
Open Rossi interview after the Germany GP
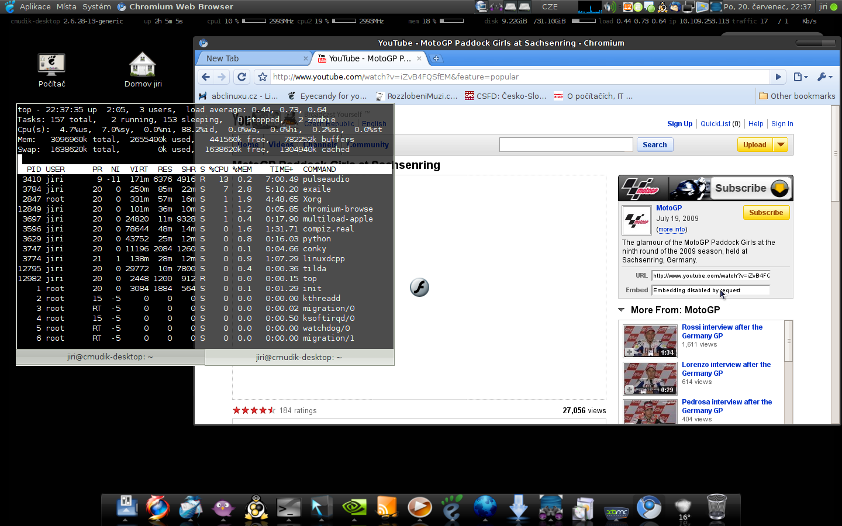click(x=722, y=331)
